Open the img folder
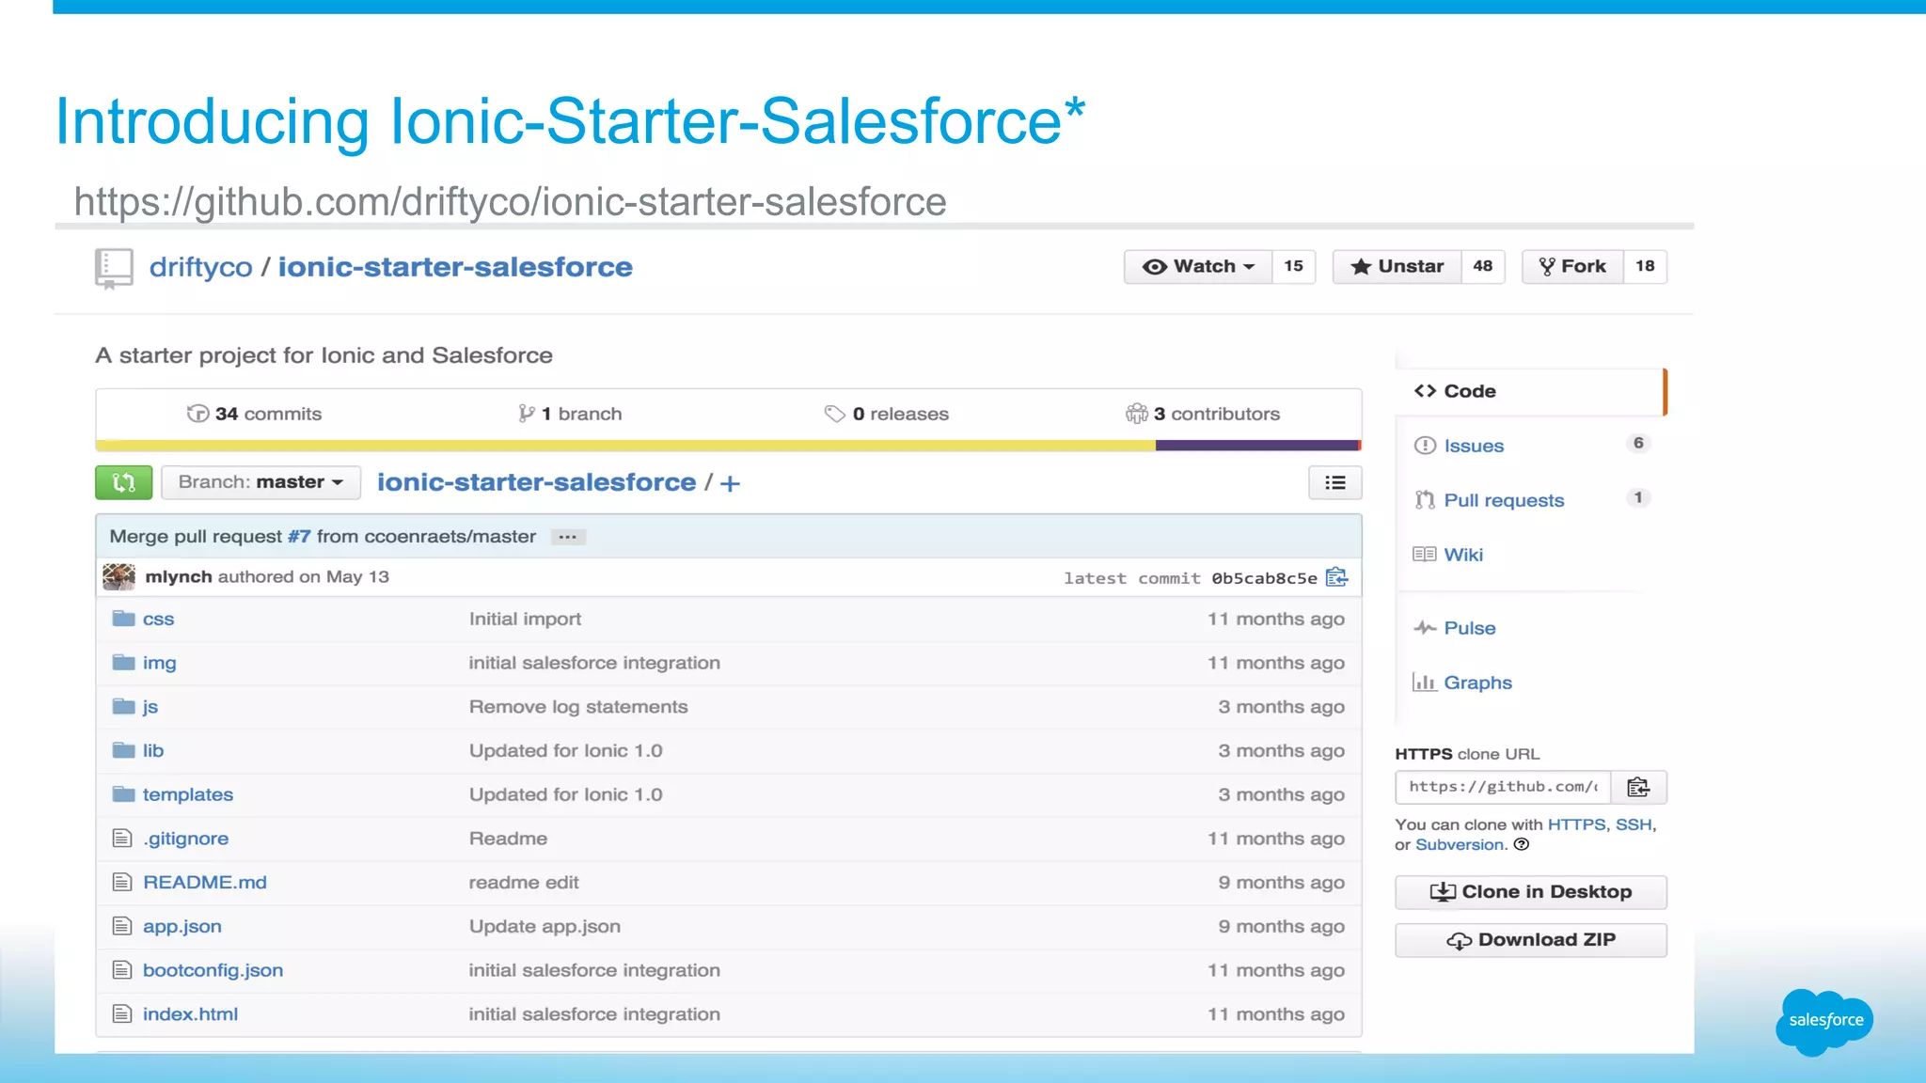Image resolution: width=1926 pixels, height=1083 pixels. tap(159, 664)
